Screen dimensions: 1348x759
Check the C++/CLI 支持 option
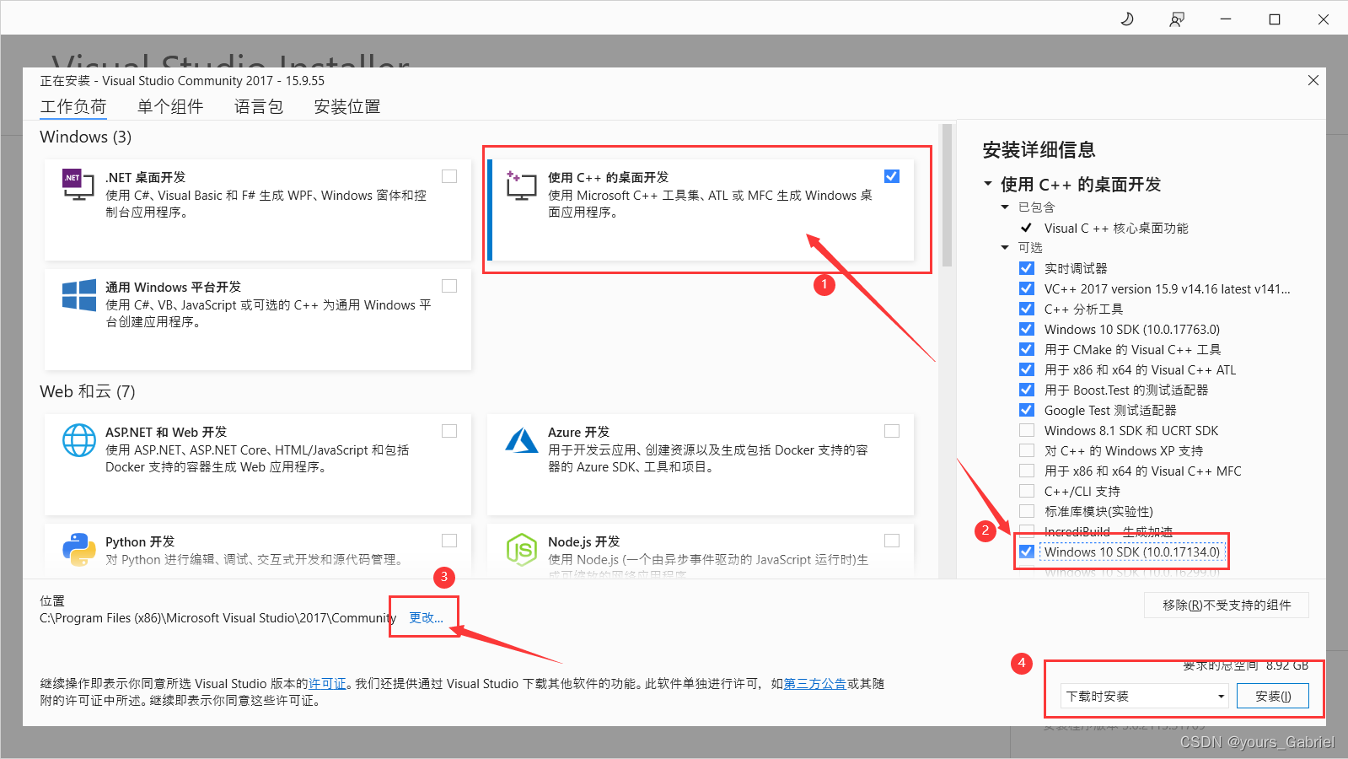click(x=1027, y=491)
